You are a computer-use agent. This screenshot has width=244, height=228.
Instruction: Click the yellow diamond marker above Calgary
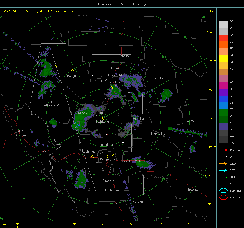click(107, 156)
